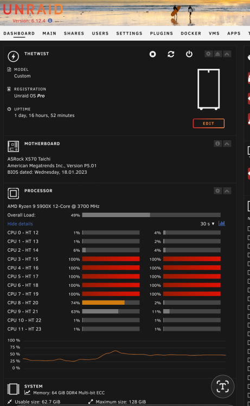The width and height of the screenshot is (250, 406).
Task: Click the CPU 0 - HT 12 label
Action: [23, 233]
